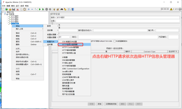This screenshot has width=182, height=109.
Task: Click the Shutdown round gray icon
Action: (50, 9)
